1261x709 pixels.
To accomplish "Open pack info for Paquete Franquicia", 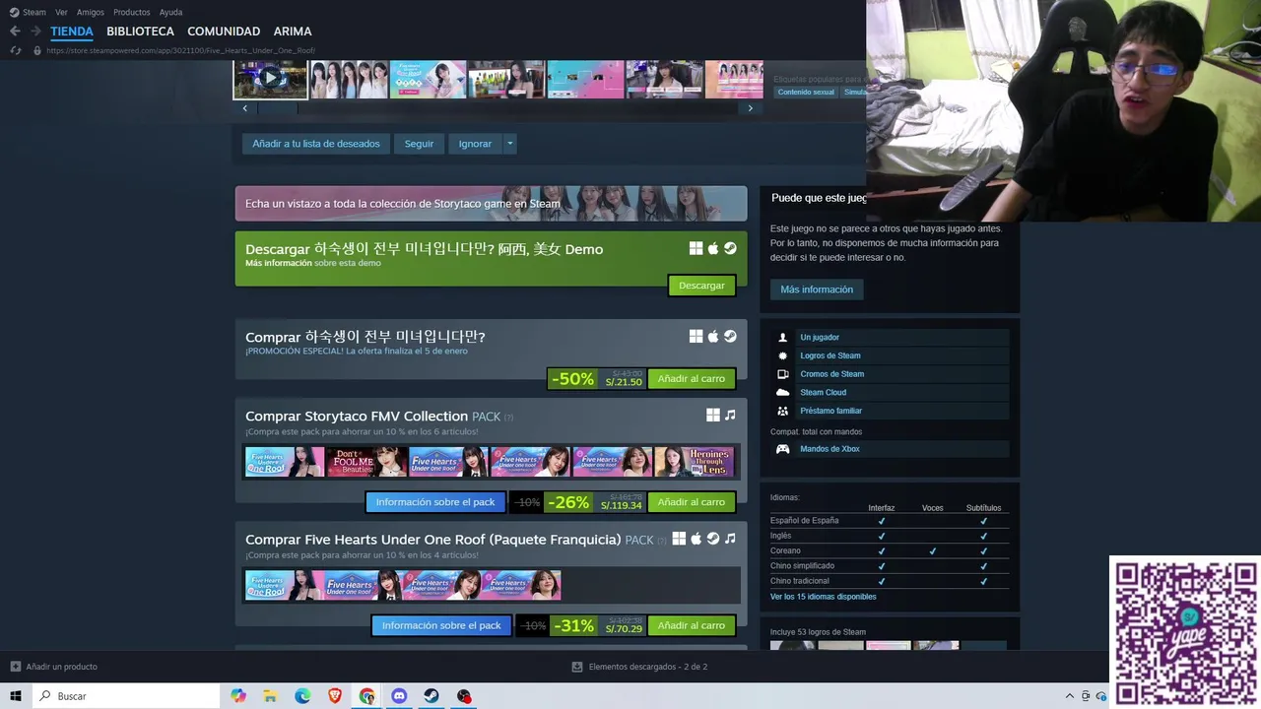I will tap(441, 625).
